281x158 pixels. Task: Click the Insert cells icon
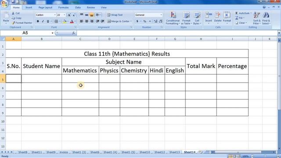coord(209,15)
